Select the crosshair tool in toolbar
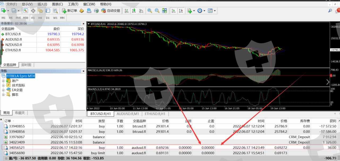Screen dimensions: 340x161 (33, 11)
